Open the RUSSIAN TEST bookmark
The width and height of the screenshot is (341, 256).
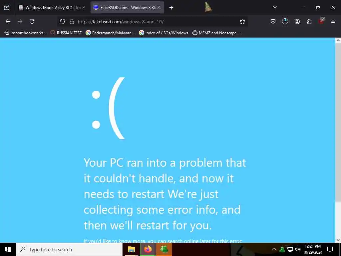coord(66,33)
